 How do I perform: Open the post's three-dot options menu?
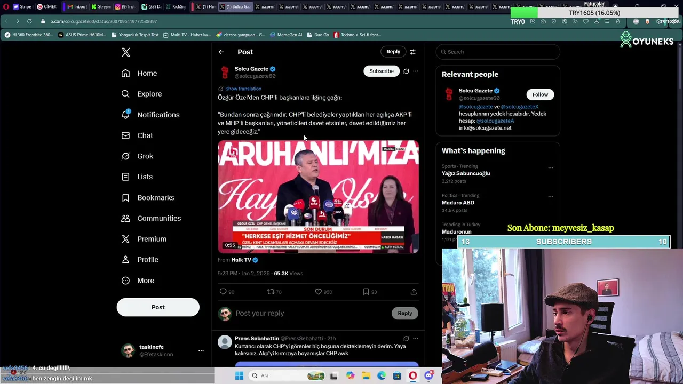point(416,71)
